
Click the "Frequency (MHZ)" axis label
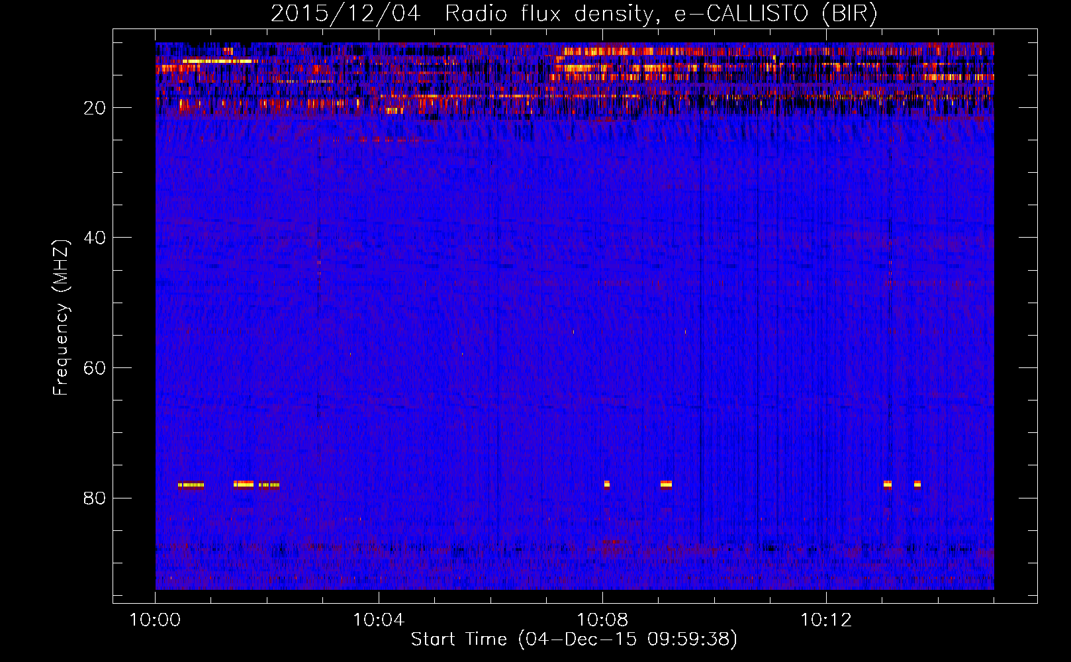(61, 318)
